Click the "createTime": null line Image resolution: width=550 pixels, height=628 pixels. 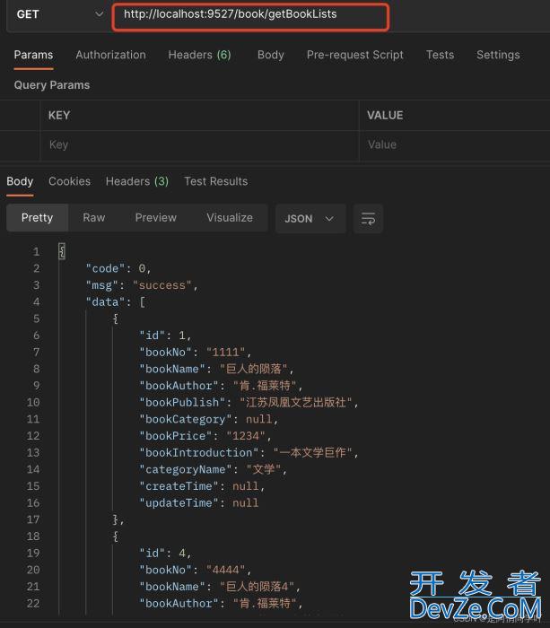click(202, 486)
